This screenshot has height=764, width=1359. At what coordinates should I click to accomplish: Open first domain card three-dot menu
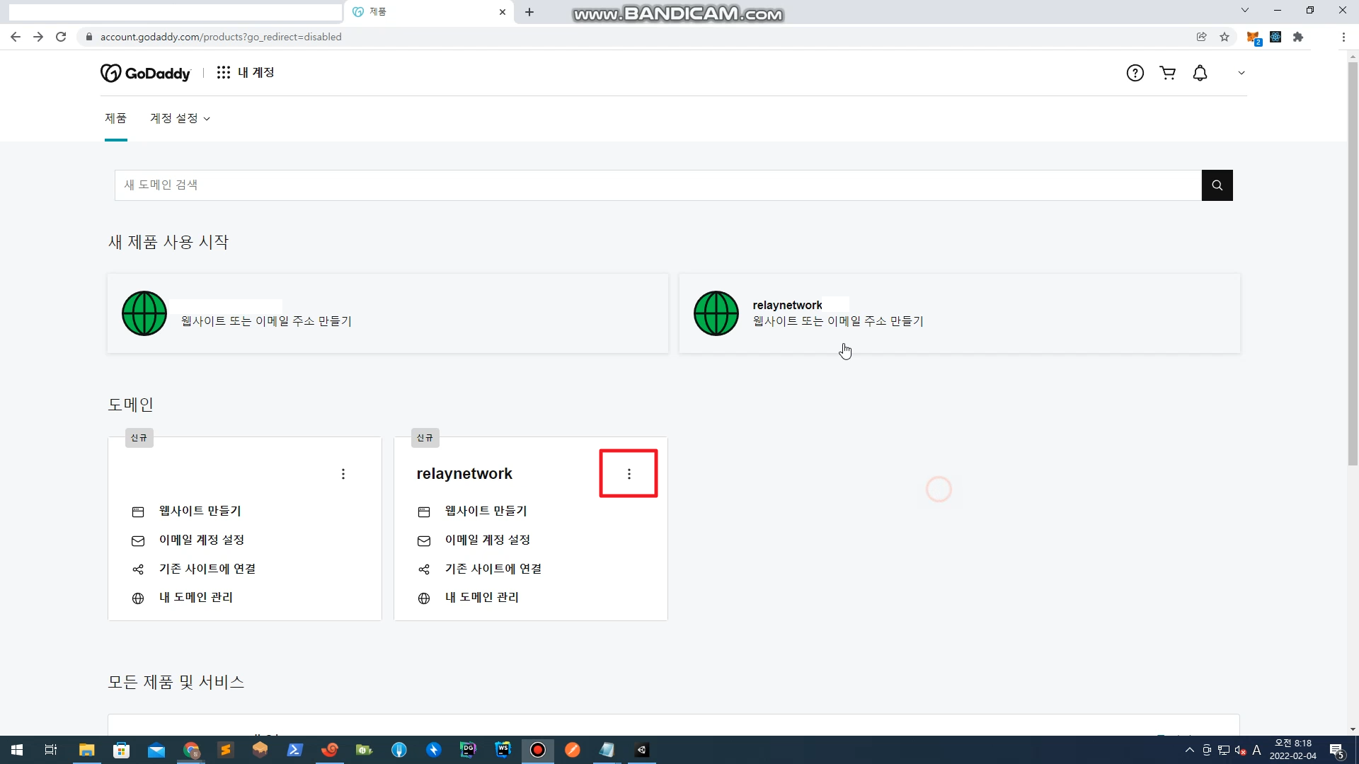pyautogui.click(x=343, y=474)
